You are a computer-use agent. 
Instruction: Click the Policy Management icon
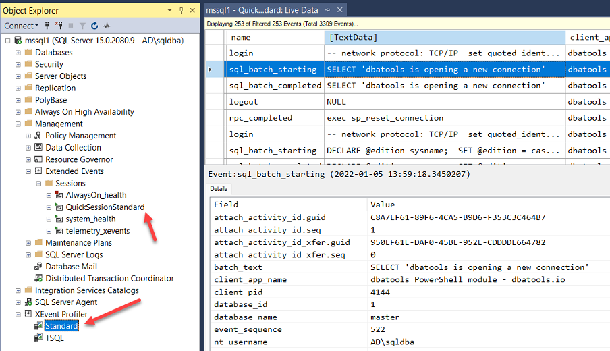[x=38, y=136]
